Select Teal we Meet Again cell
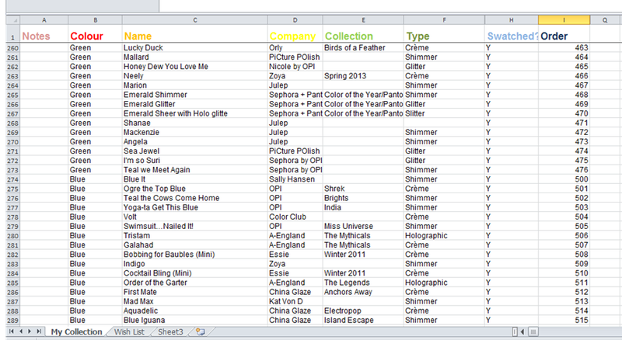 (x=195, y=170)
